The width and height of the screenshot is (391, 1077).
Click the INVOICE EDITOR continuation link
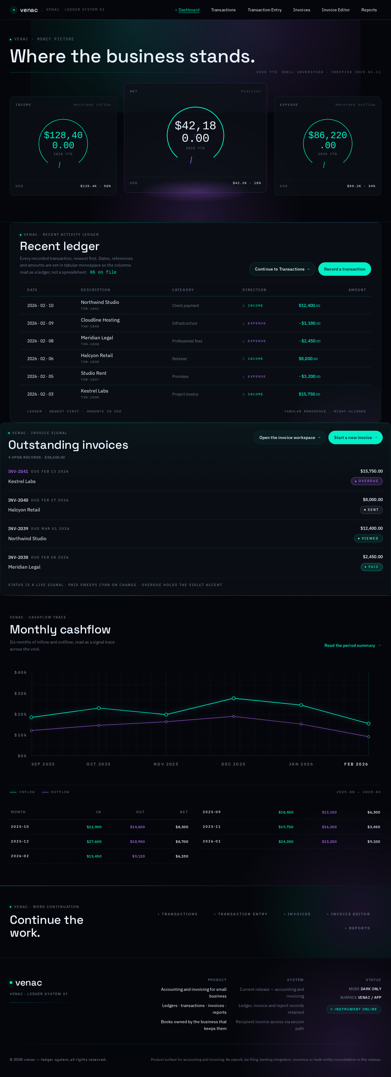point(349,914)
